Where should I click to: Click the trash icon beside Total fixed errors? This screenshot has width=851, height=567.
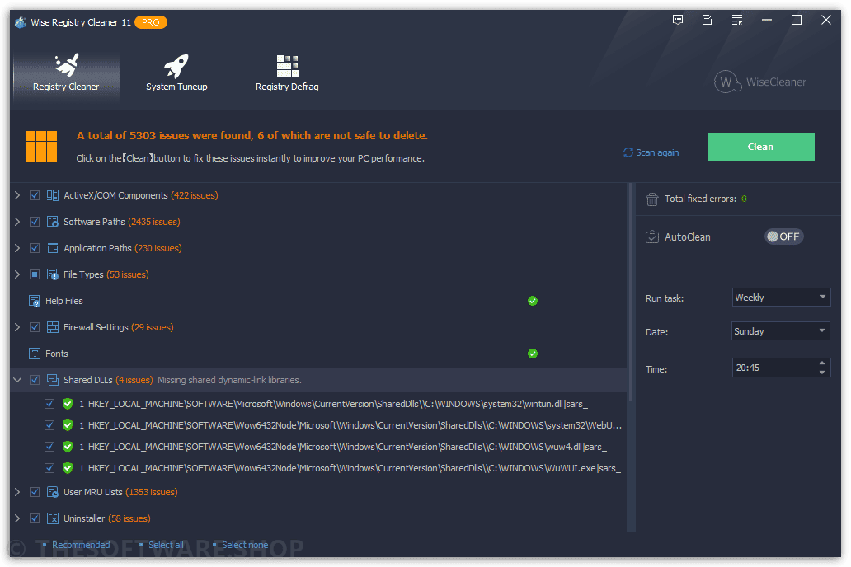tap(651, 199)
